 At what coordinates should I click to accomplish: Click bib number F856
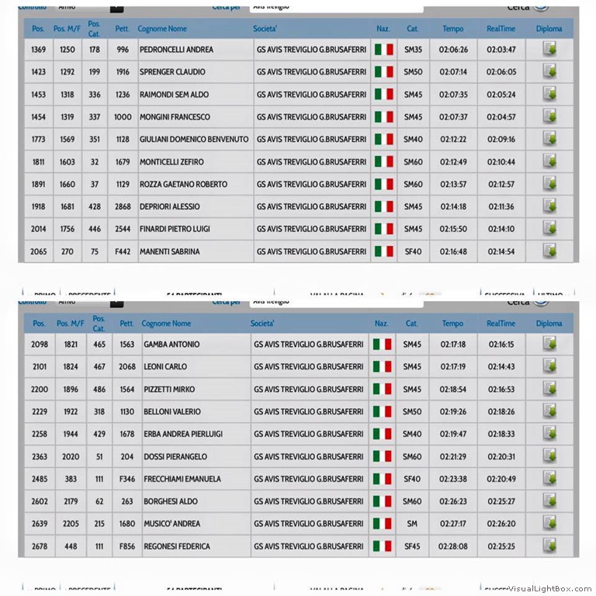pyautogui.click(x=127, y=546)
